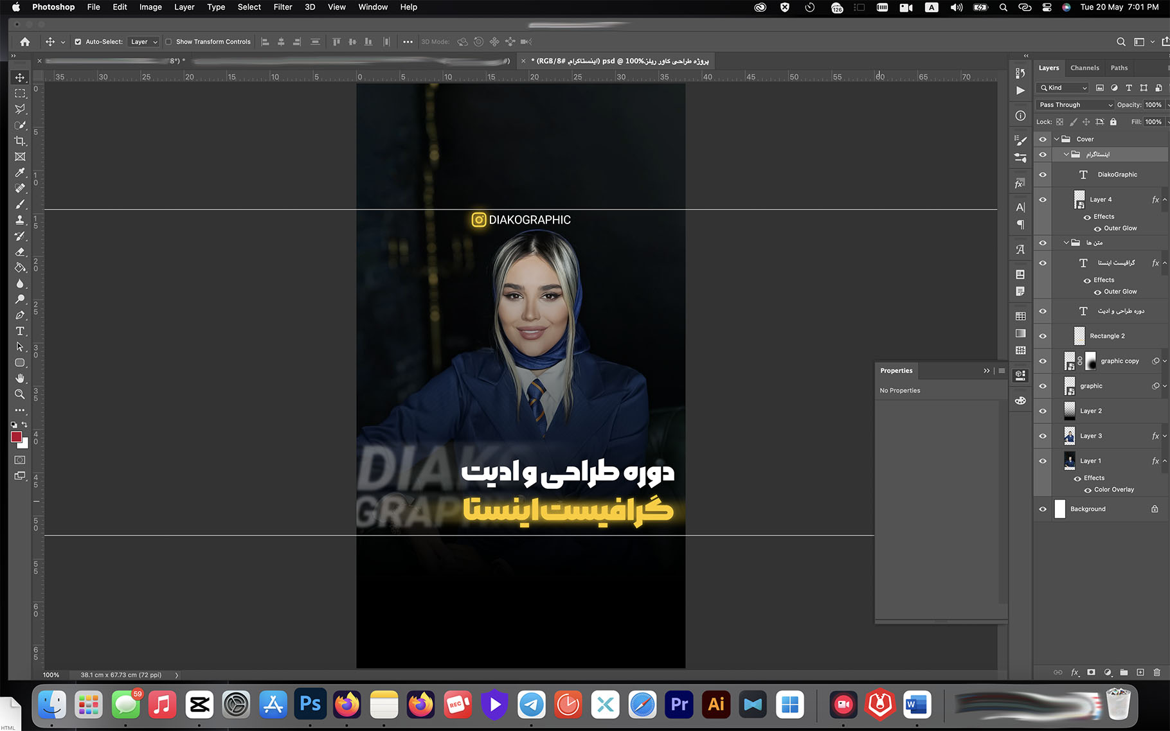
Task: Select the Frame tool
Action: click(20, 157)
